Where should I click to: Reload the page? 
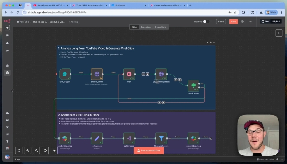point(18,13)
